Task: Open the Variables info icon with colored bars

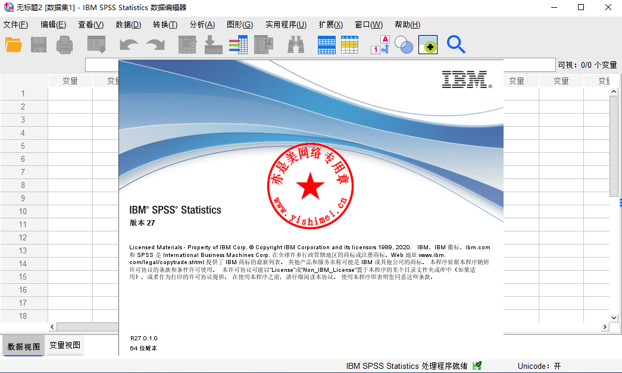Action: pos(239,45)
